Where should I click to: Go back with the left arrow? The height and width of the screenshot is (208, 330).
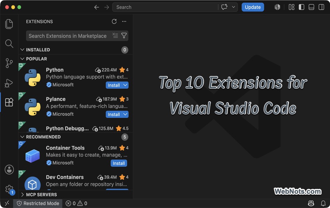(97, 7)
